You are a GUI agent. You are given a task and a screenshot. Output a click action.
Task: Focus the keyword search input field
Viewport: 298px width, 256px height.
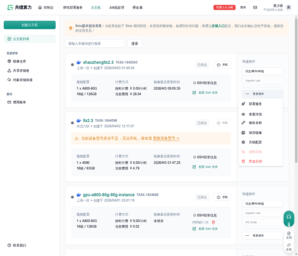point(95,44)
